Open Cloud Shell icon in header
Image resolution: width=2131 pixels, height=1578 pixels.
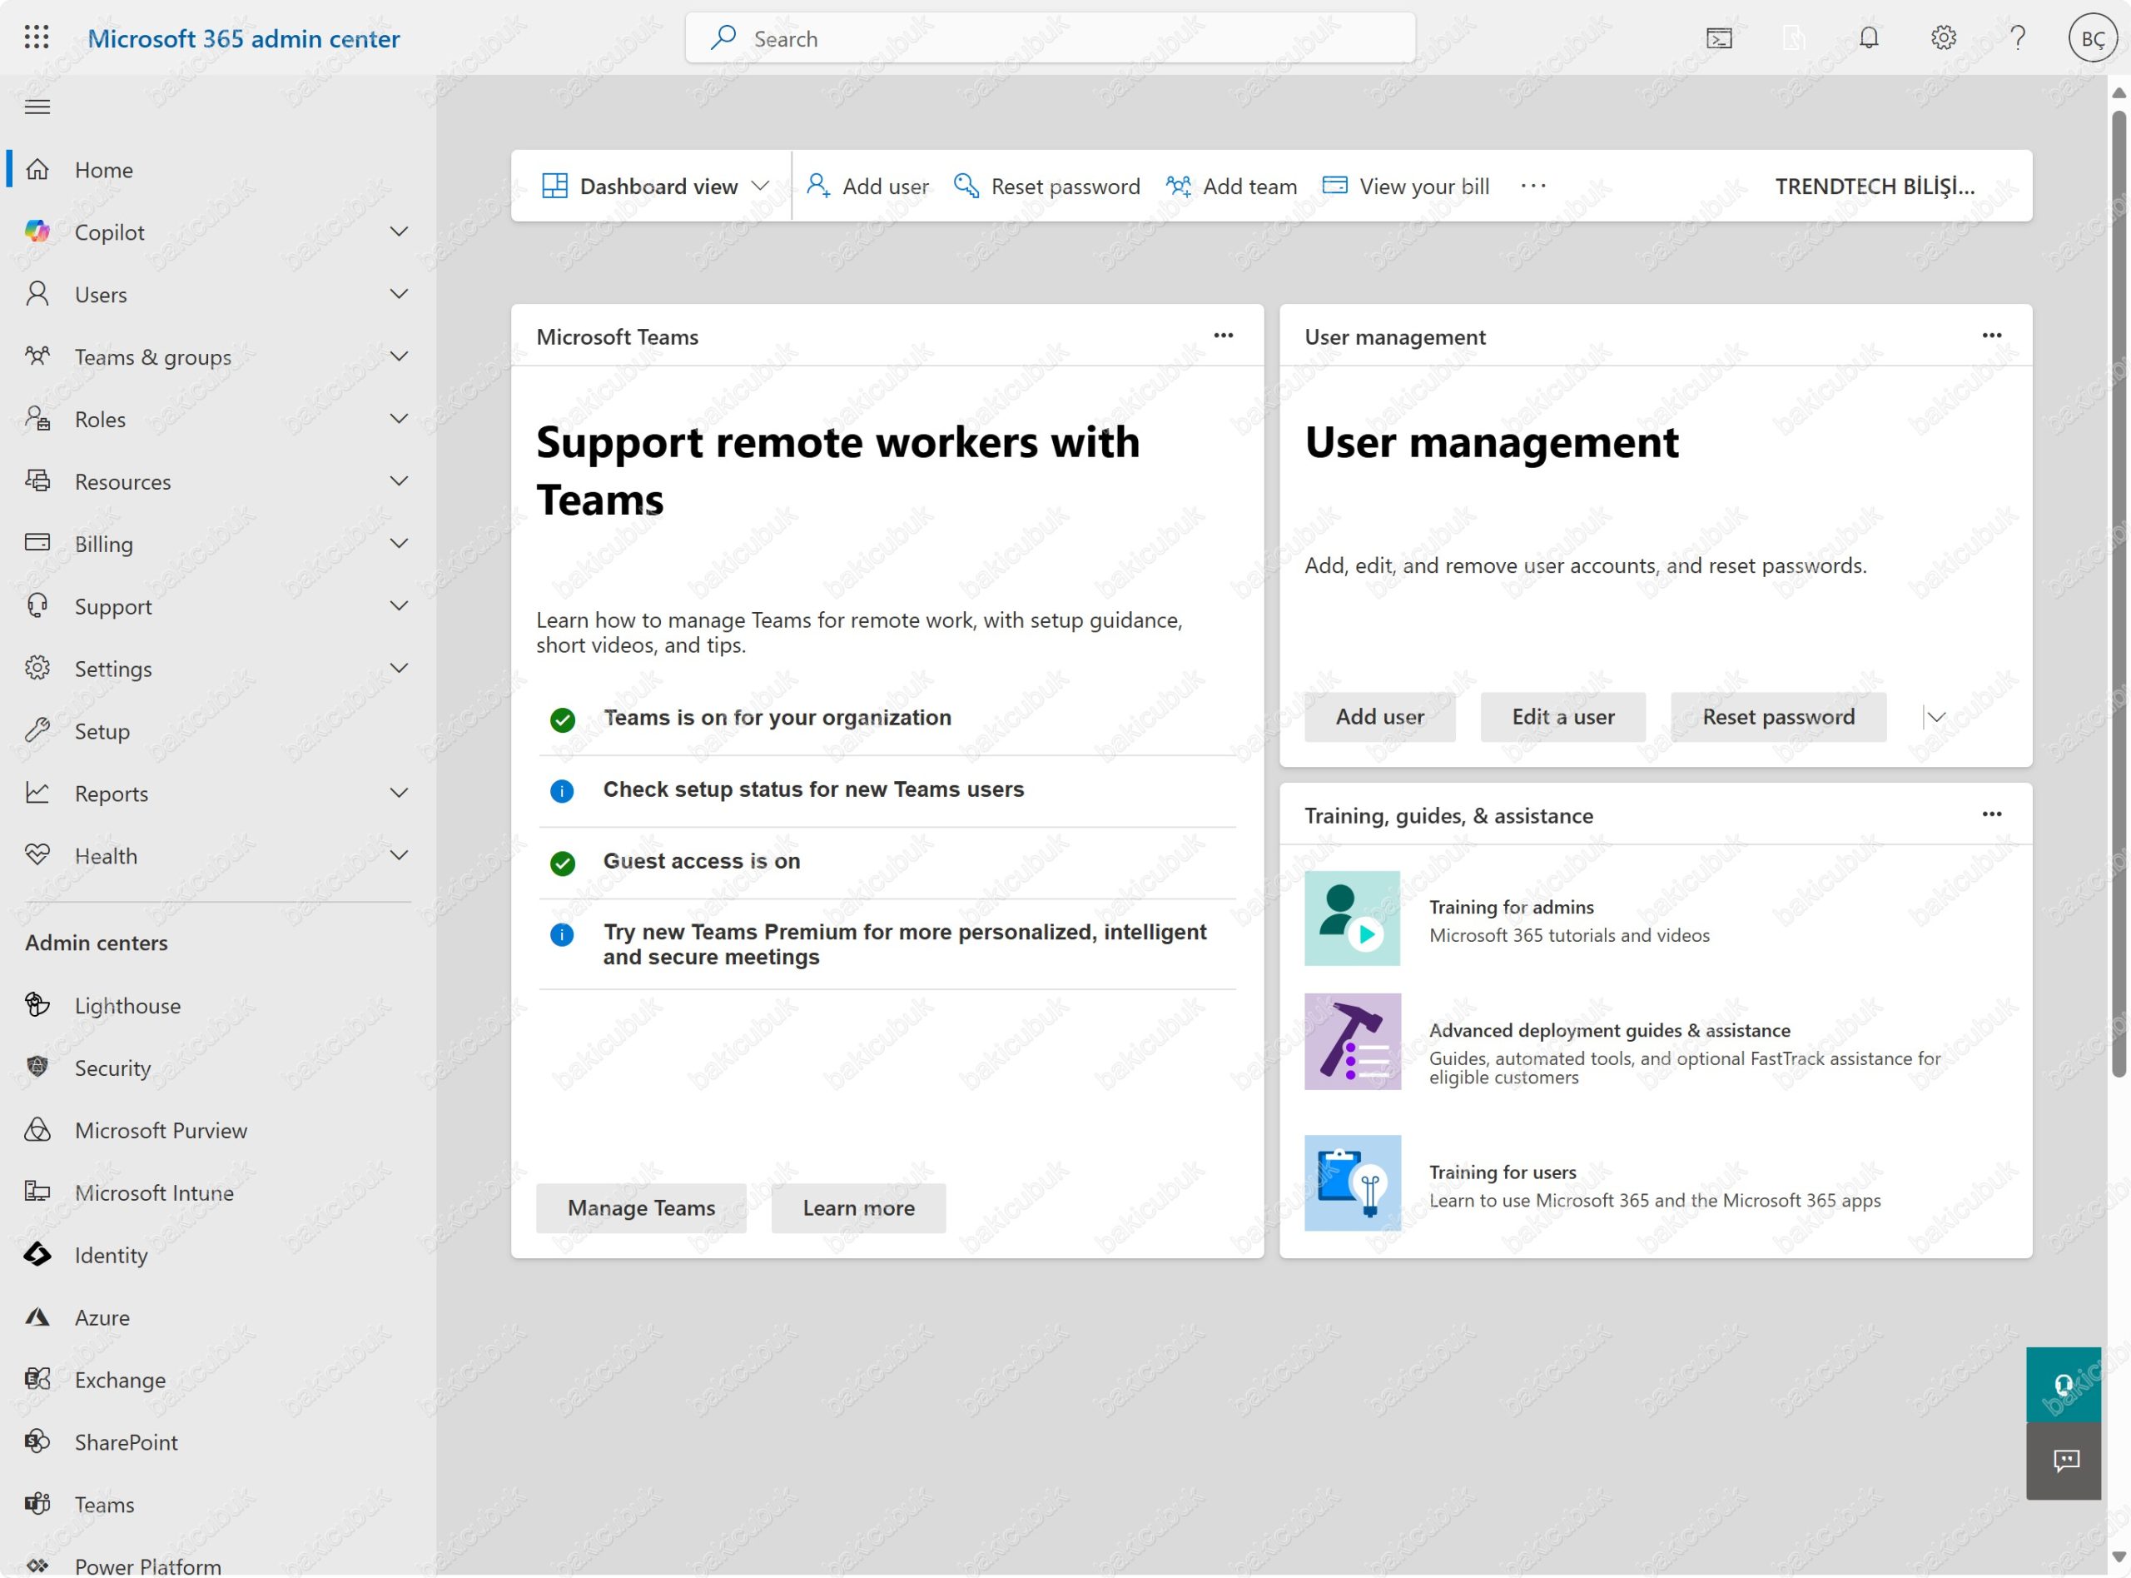coord(1719,38)
